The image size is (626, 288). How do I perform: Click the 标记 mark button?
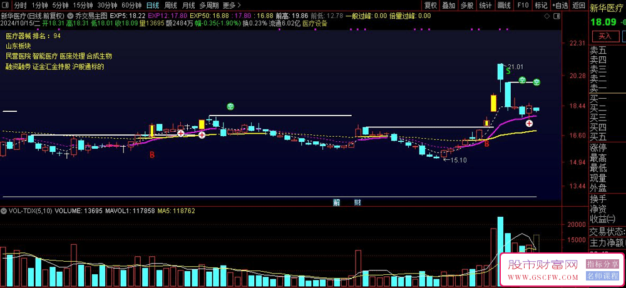pos(541,6)
